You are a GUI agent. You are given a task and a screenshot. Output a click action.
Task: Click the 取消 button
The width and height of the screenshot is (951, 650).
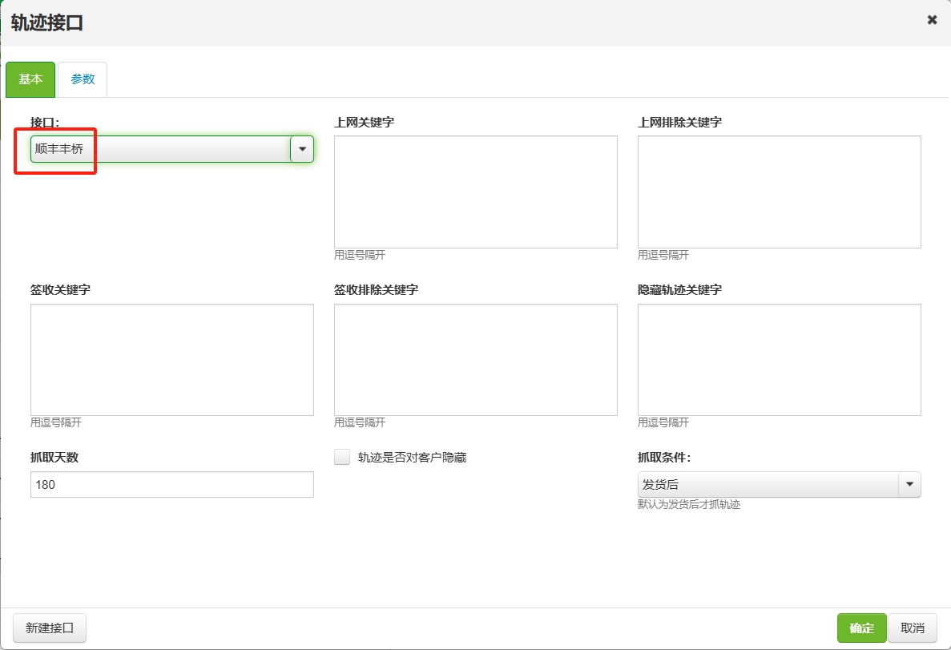913,628
